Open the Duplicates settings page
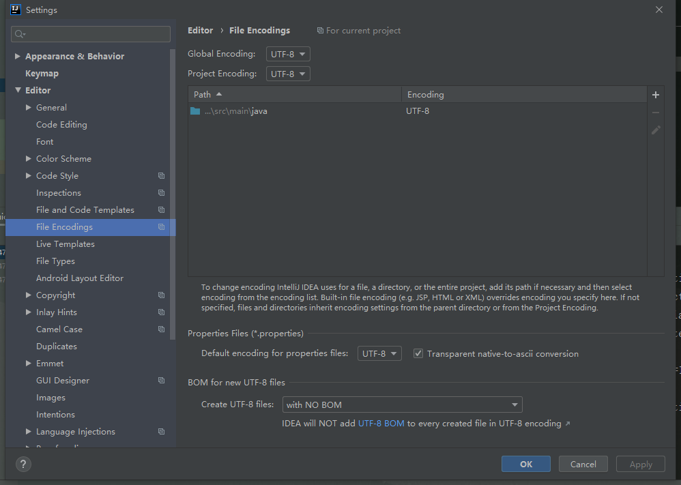The image size is (681, 485). [57, 346]
